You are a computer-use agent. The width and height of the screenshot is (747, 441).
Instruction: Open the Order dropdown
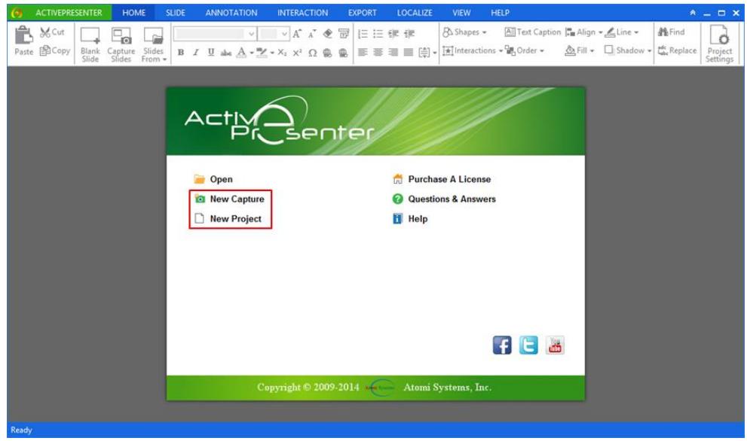[525, 50]
